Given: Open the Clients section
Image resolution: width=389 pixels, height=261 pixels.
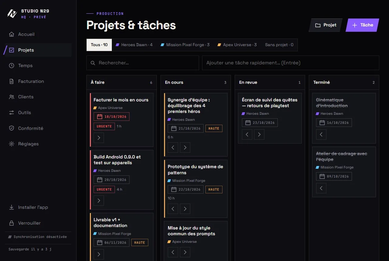Looking at the screenshot, I should click(38, 97).
